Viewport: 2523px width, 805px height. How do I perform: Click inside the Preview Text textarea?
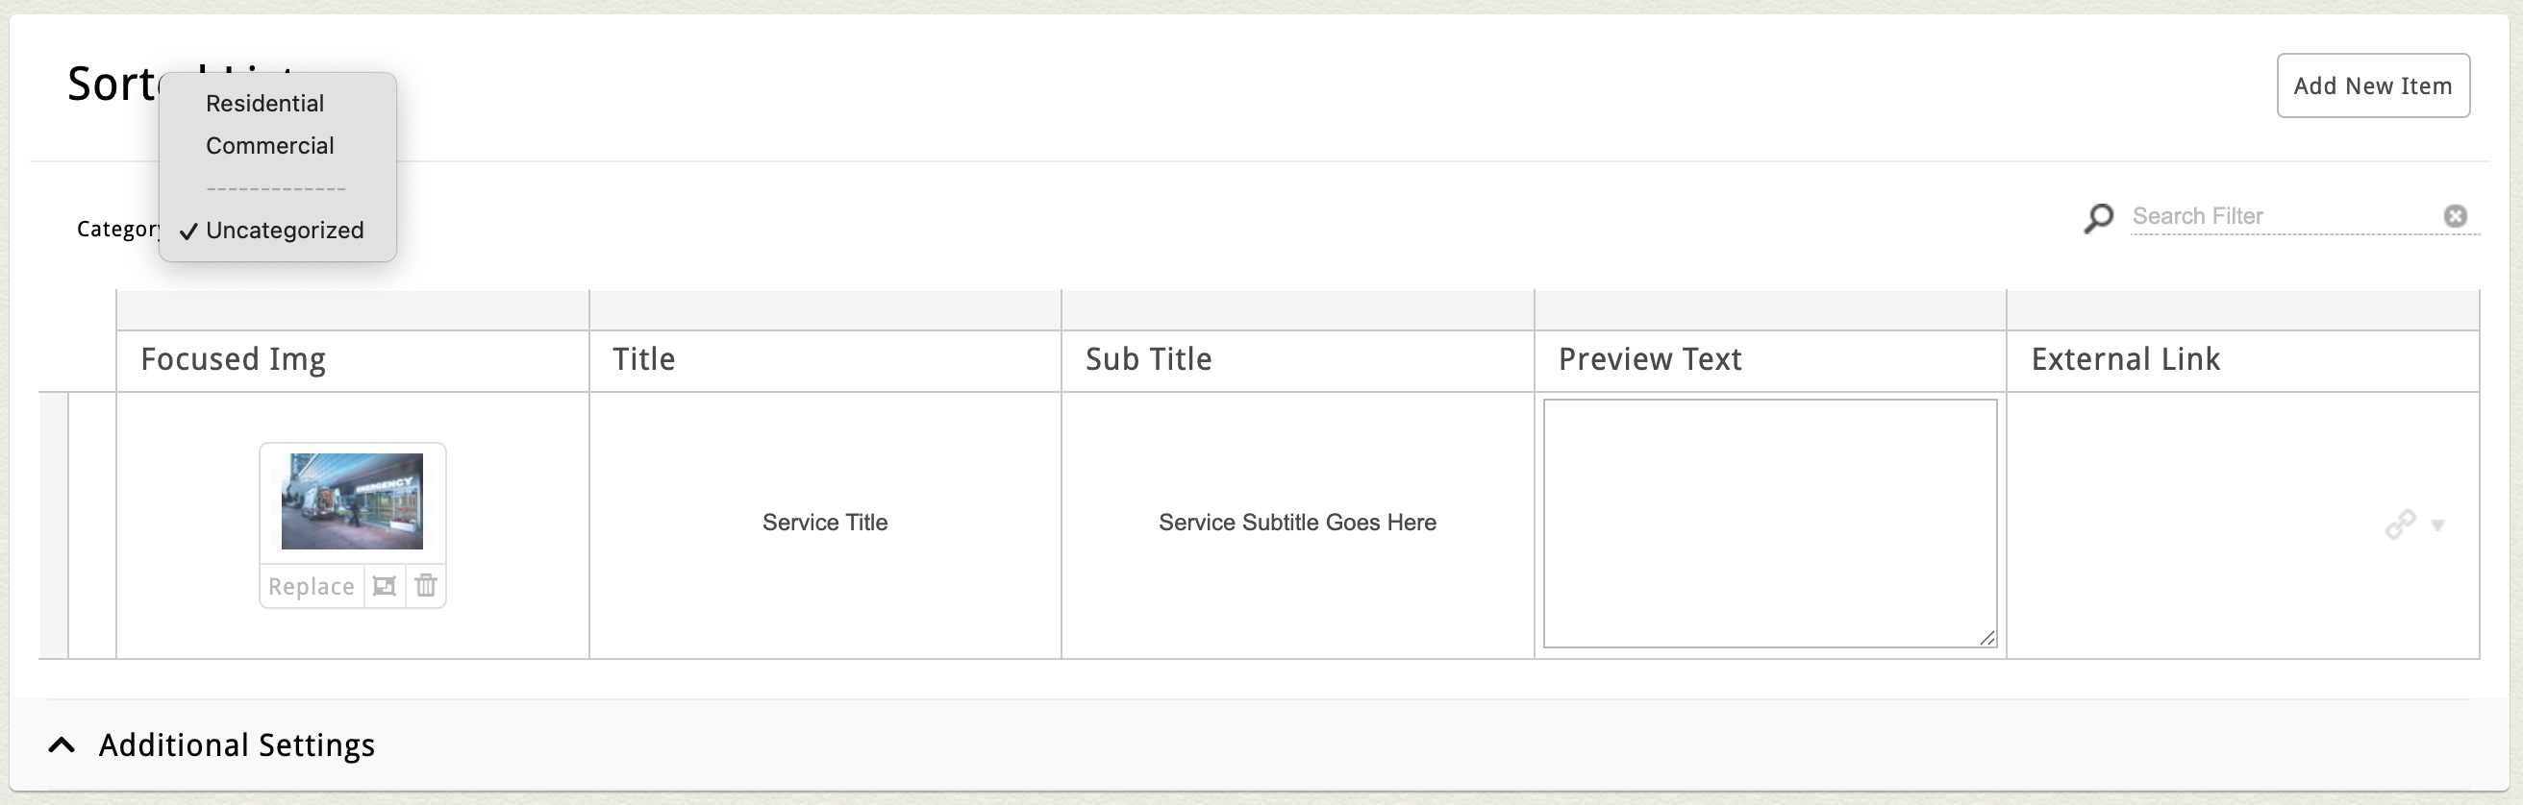point(1769,523)
